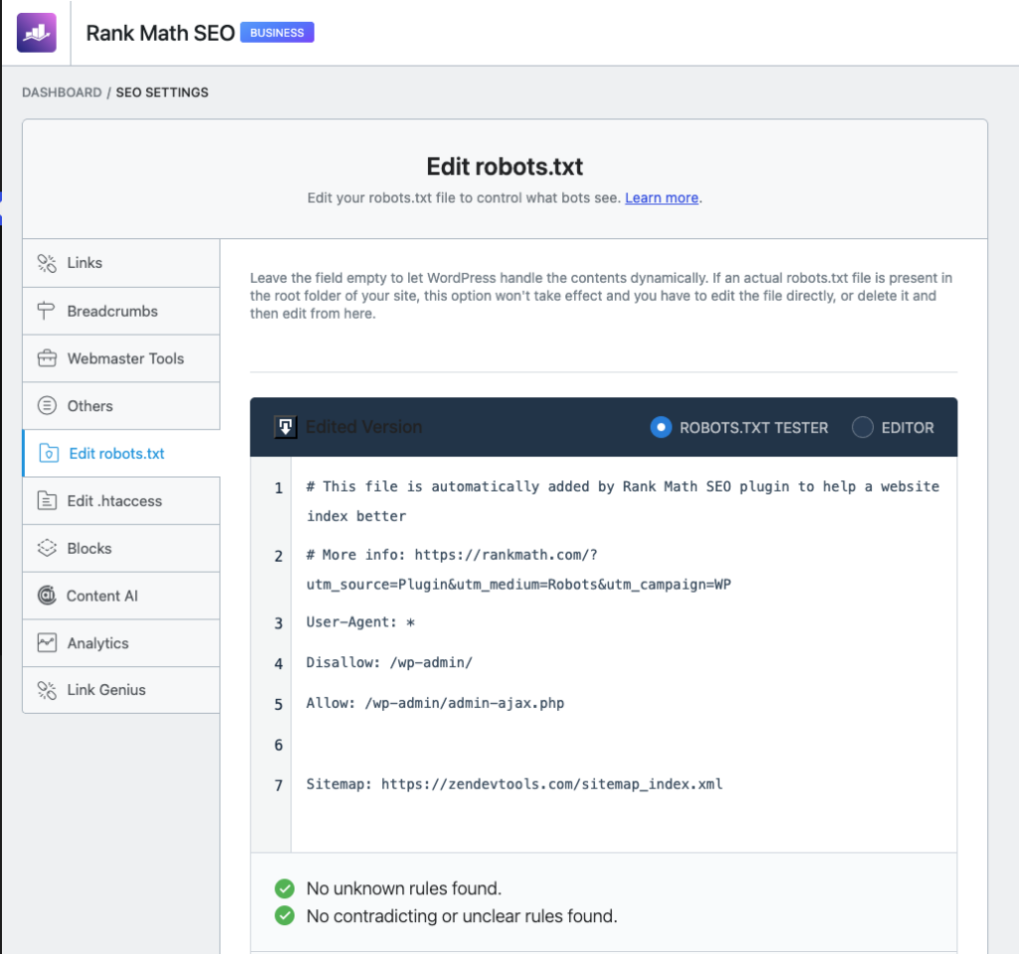The width and height of the screenshot is (1019, 954).
Task: Click the Content AI icon
Action: pyautogui.click(x=47, y=596)
